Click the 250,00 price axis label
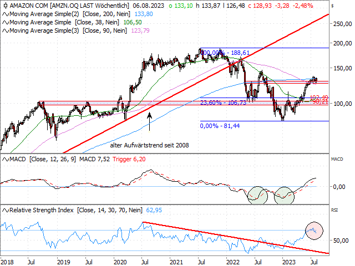This screenshot has height=266, width=355. (342, 24)
